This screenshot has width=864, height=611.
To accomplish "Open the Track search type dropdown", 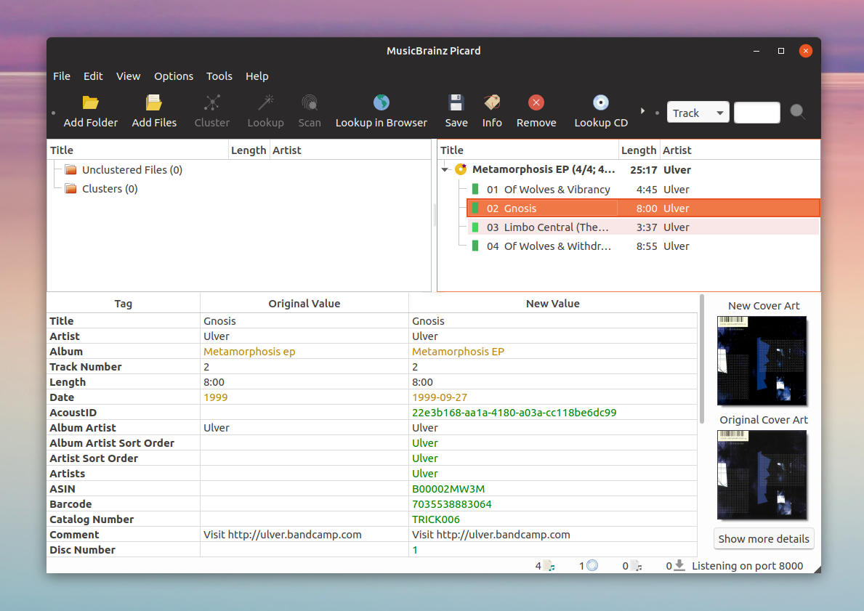I will (x=698, y=113).
